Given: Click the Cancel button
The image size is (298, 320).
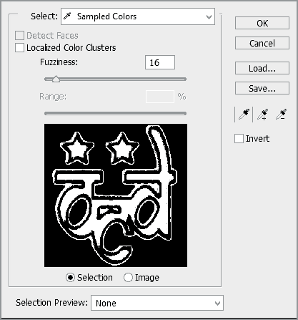Looking at the screenshot, I should (262, 43).
